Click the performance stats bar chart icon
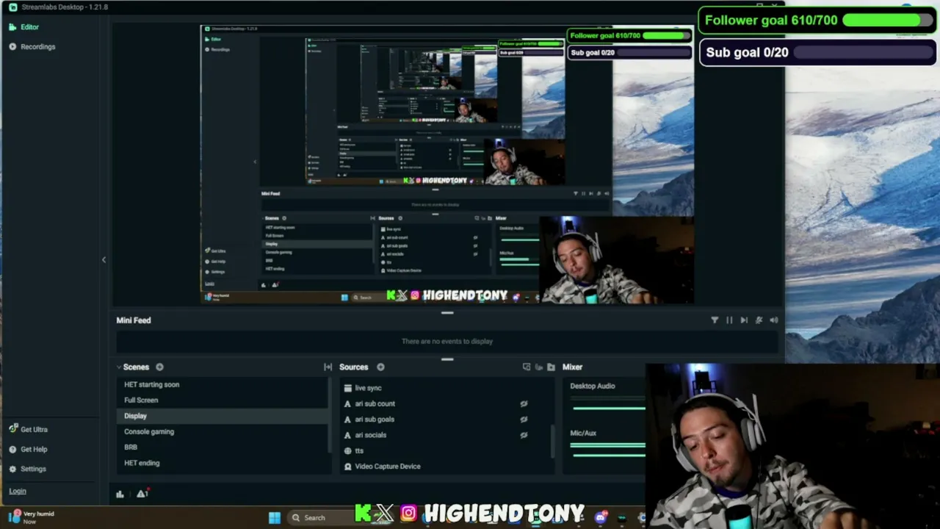940x529 pixels. click(120, 494)
